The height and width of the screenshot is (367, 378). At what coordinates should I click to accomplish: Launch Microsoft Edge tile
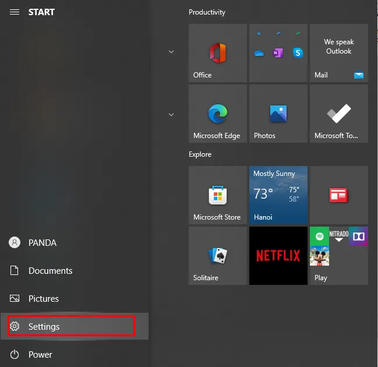click(x=218, y=114)
